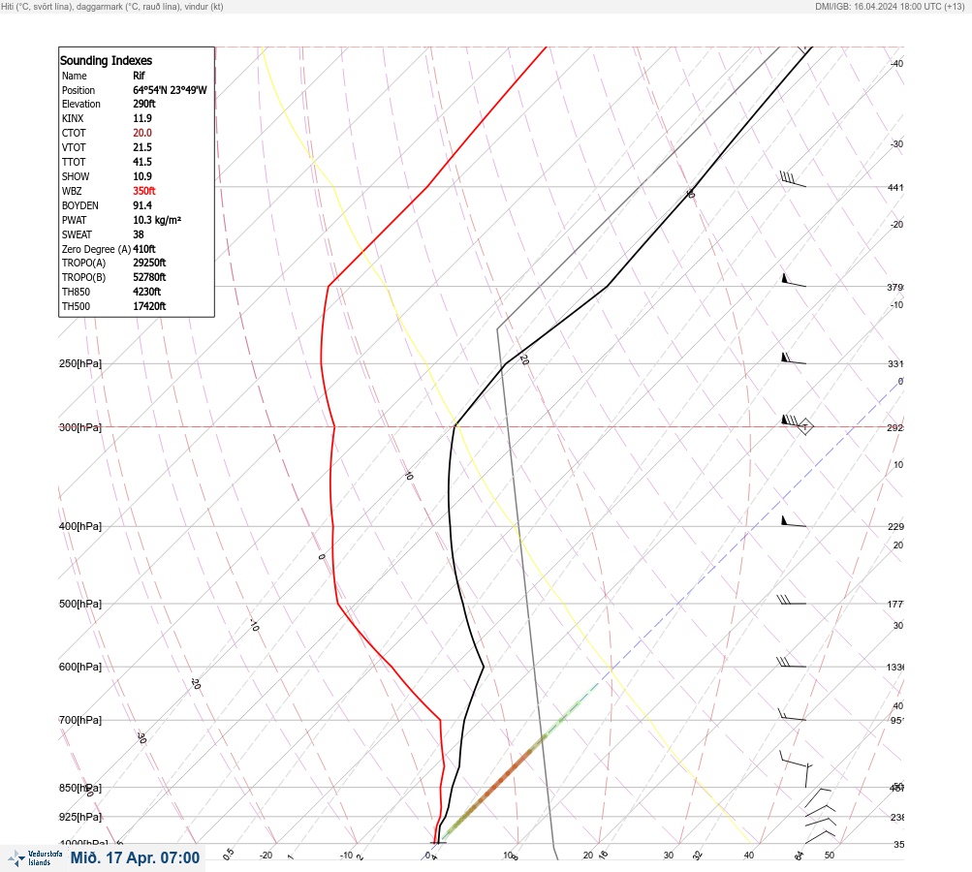Click the KINX value '11.9'
The image size is (972, 872).
point(141,118)
